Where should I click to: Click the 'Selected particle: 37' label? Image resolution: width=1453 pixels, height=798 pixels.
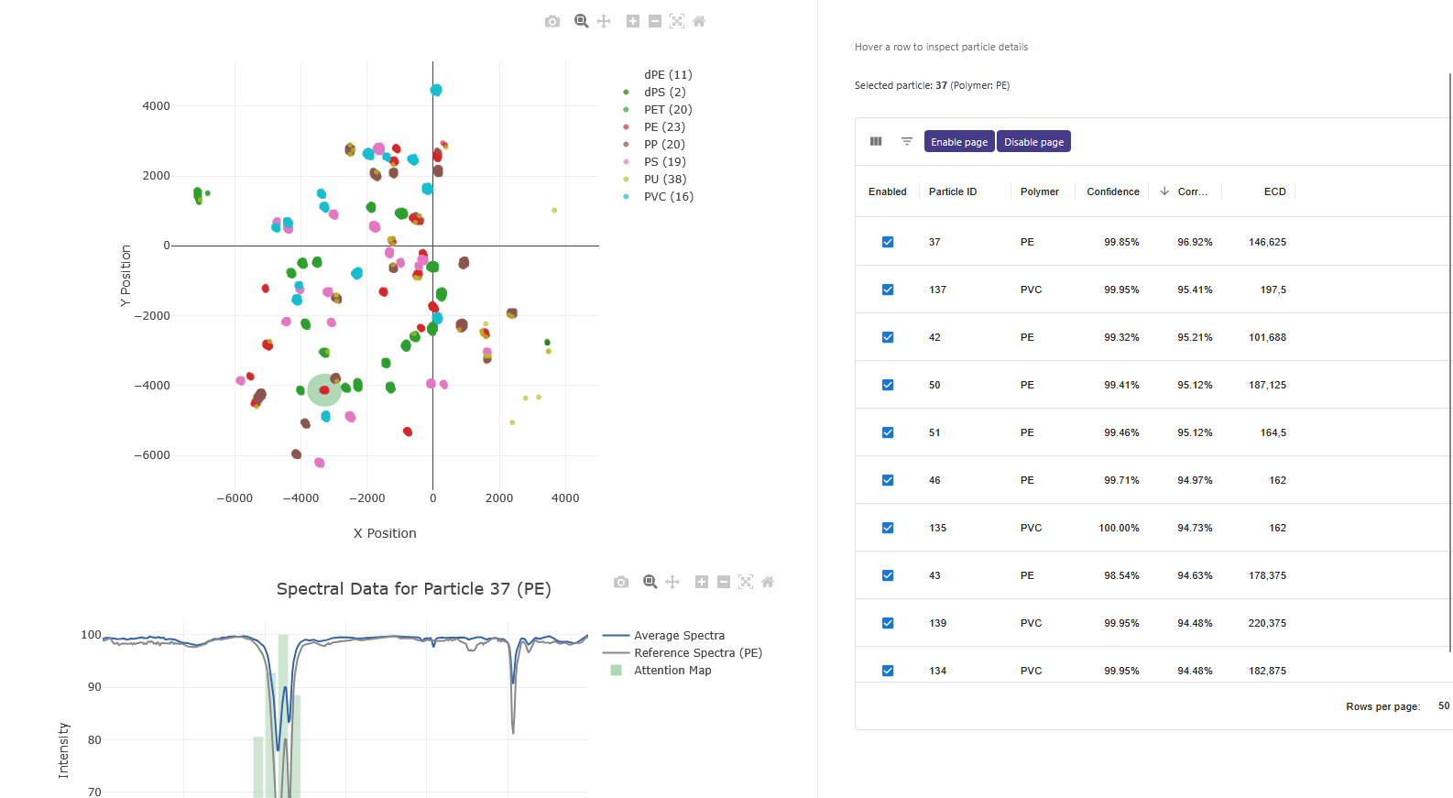[901, 85]
